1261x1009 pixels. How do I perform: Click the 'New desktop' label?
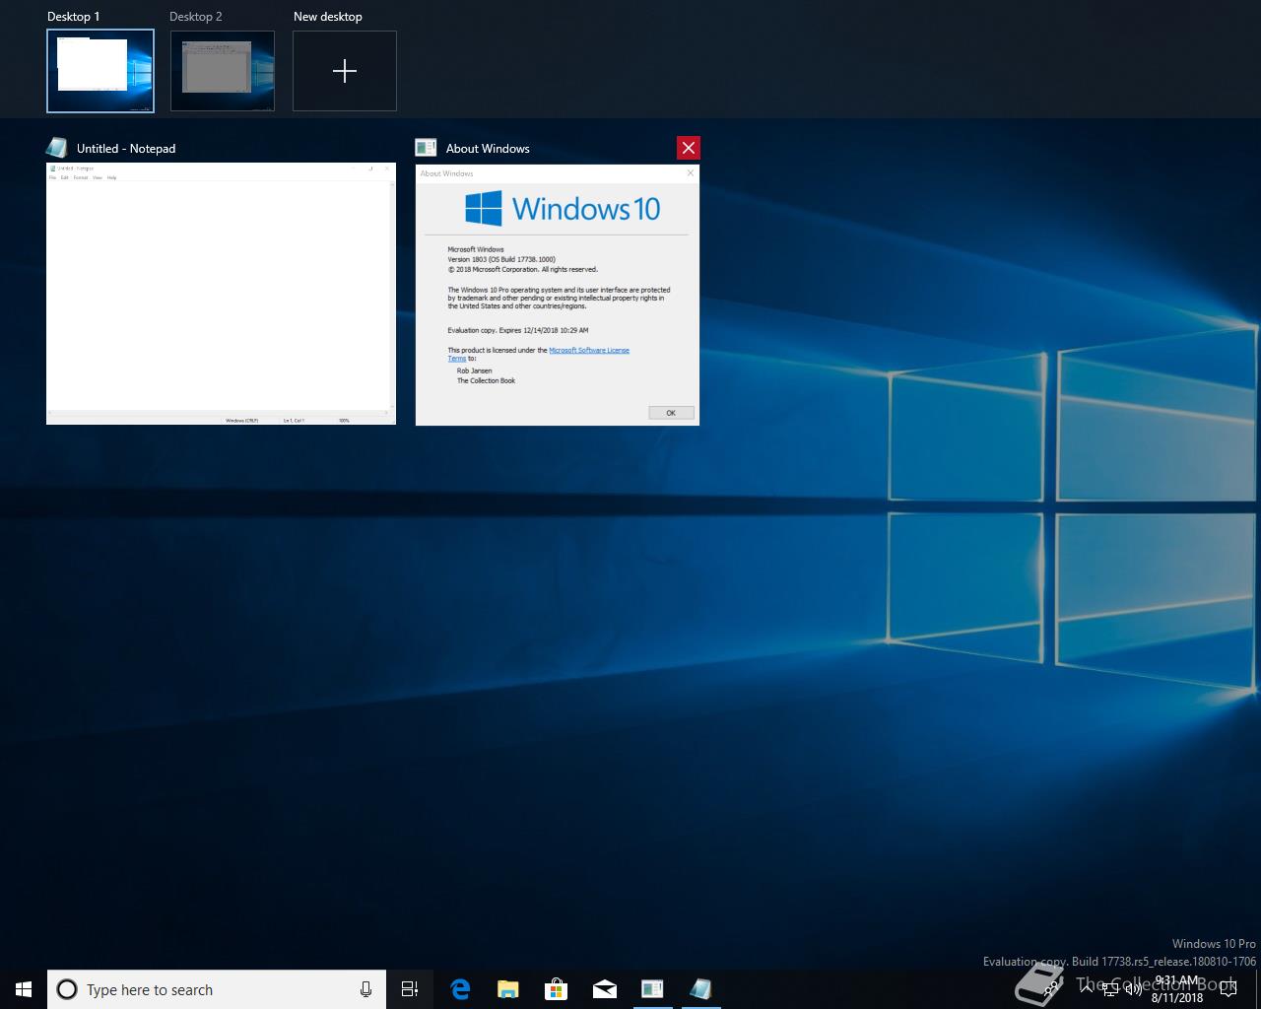(x=328, y=17)
